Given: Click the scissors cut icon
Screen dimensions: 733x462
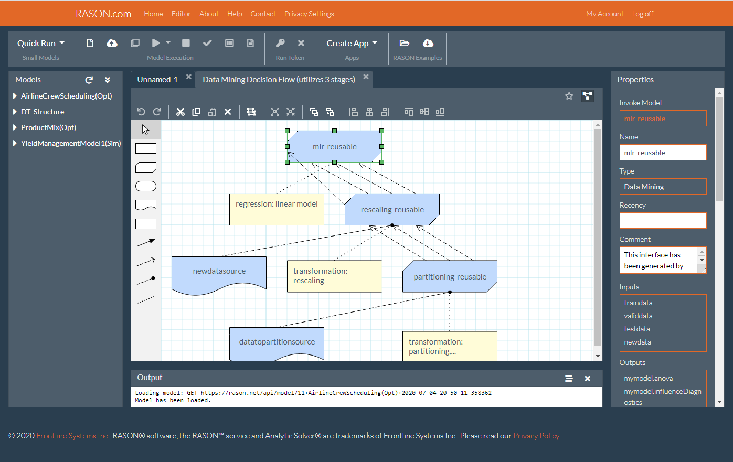Looking at the screenshot, I should pos(180,112).
